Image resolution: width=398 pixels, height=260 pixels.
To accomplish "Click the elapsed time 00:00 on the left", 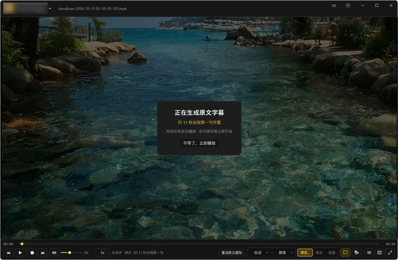I will coord(8,244).
